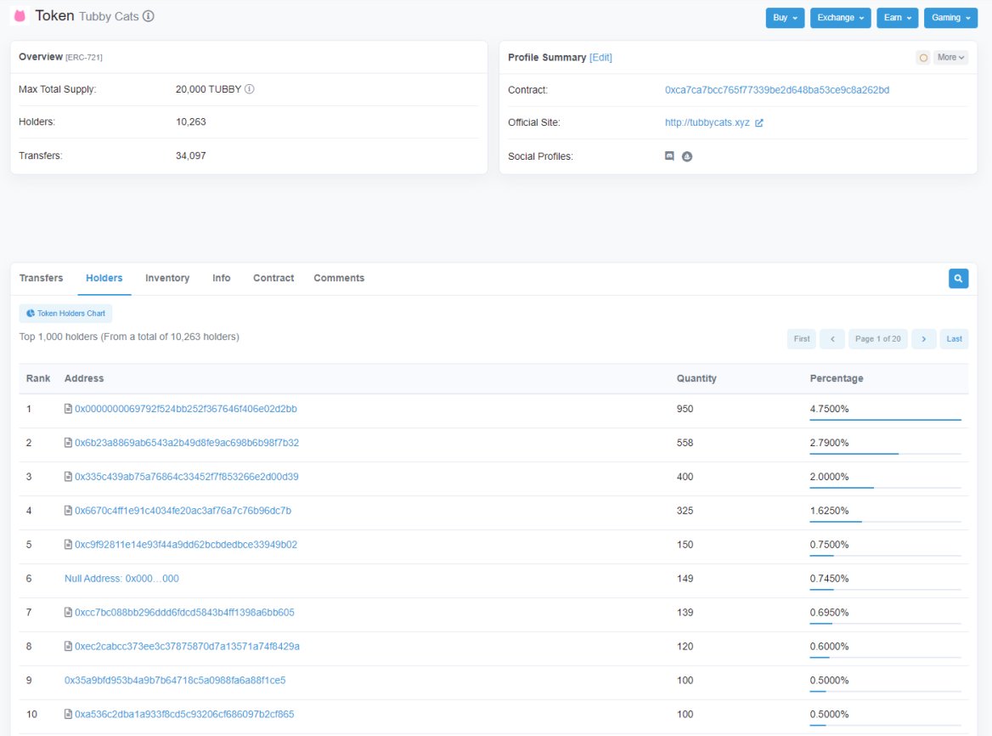
Task: Open the Token Holders Chart button
Action: [65, 314]
